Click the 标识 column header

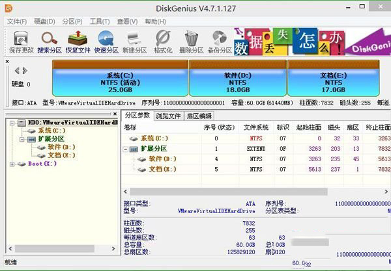(283, 127)
